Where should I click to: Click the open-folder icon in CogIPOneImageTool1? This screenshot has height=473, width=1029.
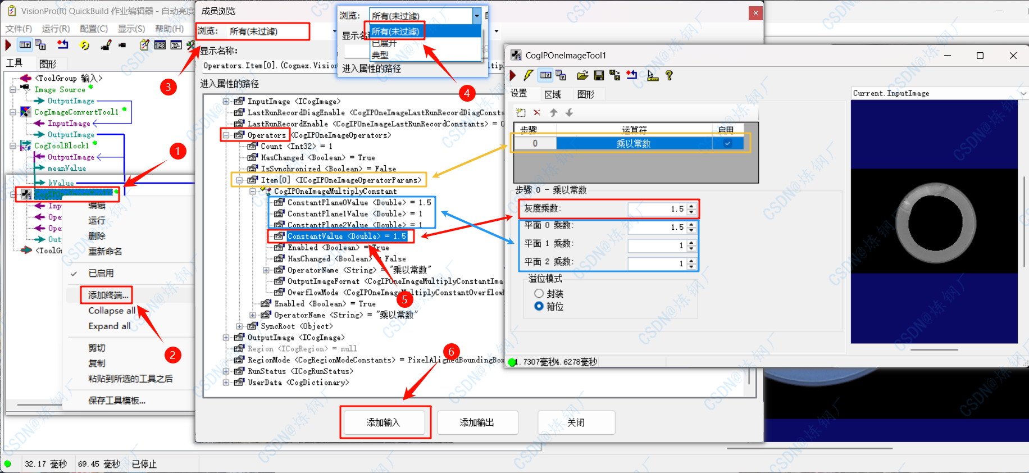tap(582, 75)
